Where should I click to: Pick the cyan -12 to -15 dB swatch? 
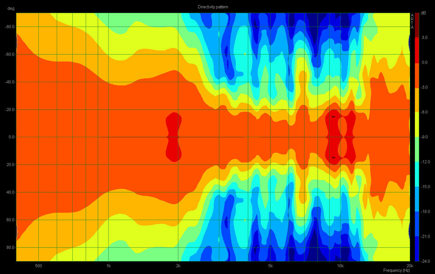[x=417, y=174]
